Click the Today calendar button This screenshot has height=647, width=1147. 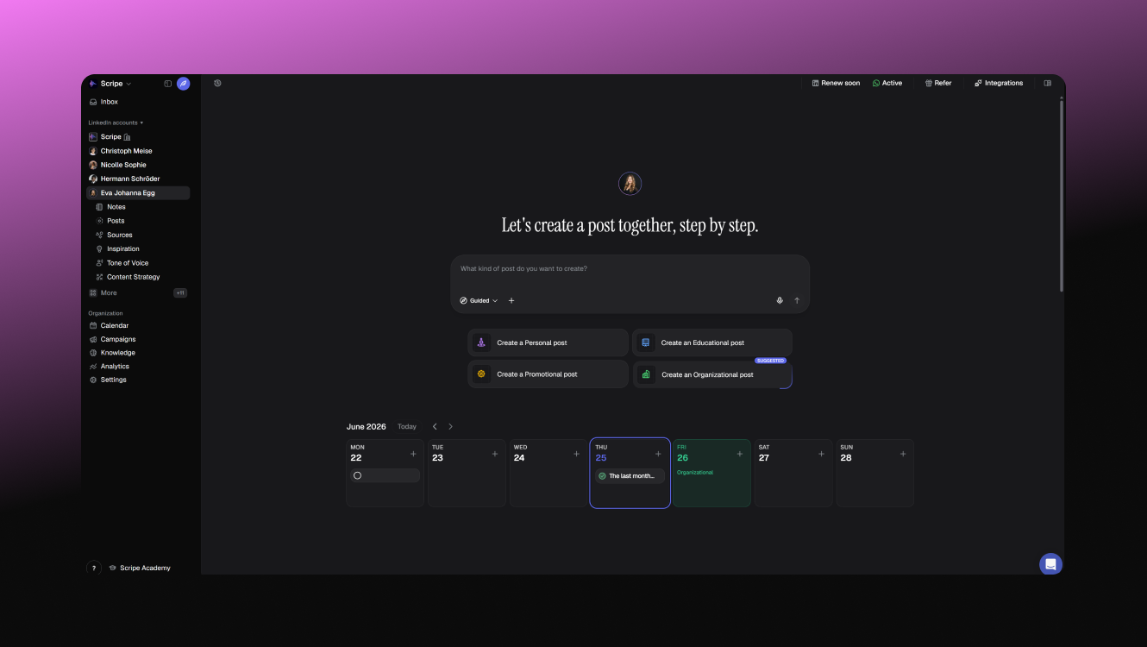click(x=407, y=427)
